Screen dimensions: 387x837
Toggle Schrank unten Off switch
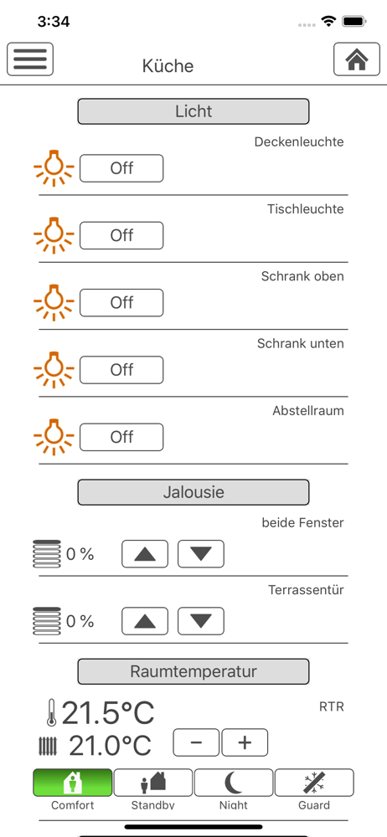pyautogui.click(x=121, y=370)
